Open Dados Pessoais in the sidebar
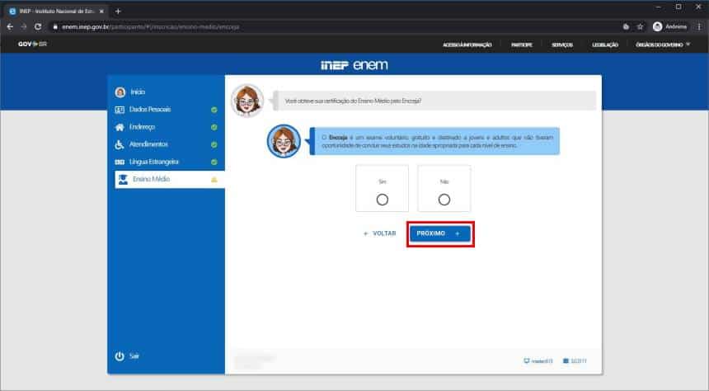 (150, 110)
